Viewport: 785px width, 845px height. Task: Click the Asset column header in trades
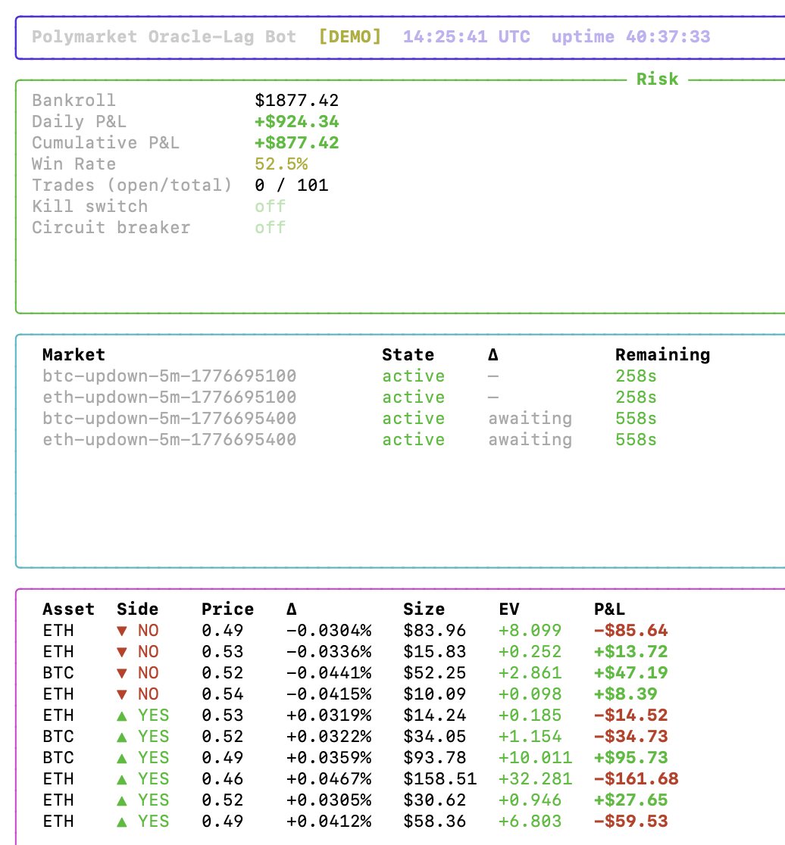(x=68, y=609)
